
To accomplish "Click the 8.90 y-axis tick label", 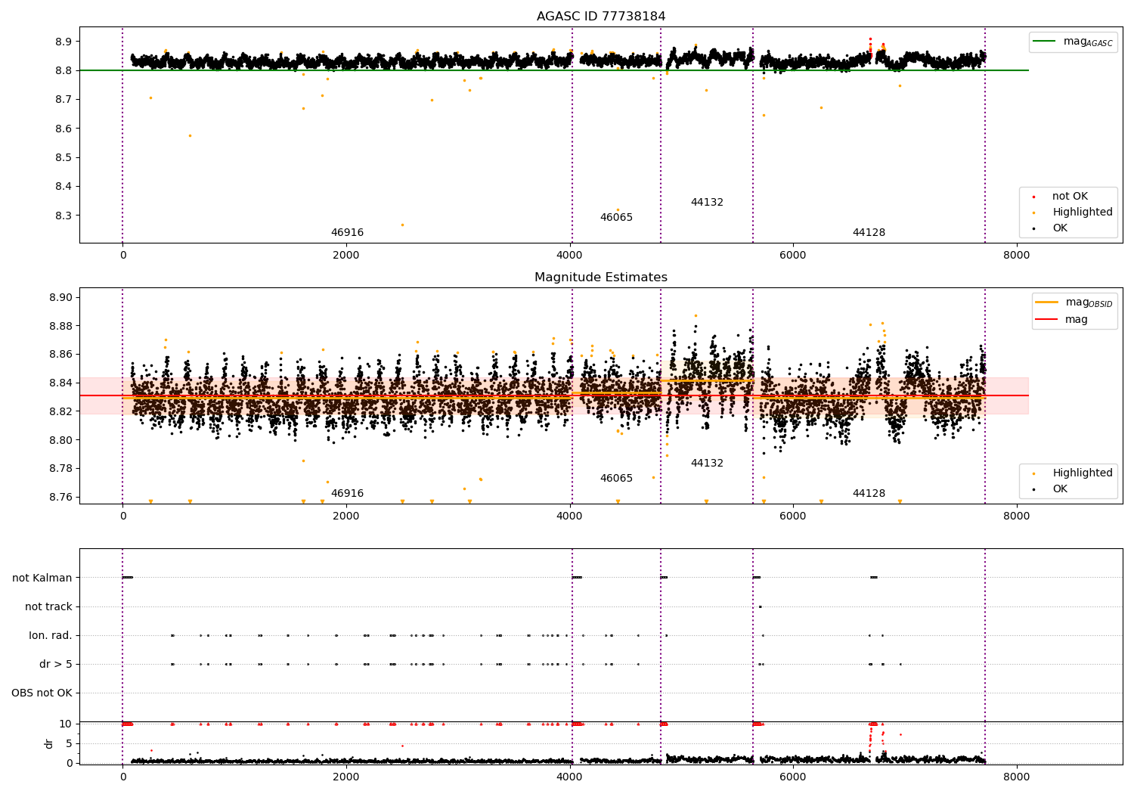I will coord(60,297).
